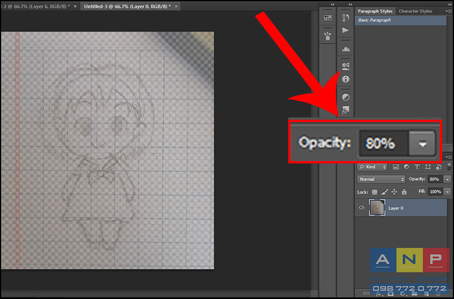Filter layers by shape layers icon
The width and height of the screenshot is (454, 299).
click(x=428, y=167)
